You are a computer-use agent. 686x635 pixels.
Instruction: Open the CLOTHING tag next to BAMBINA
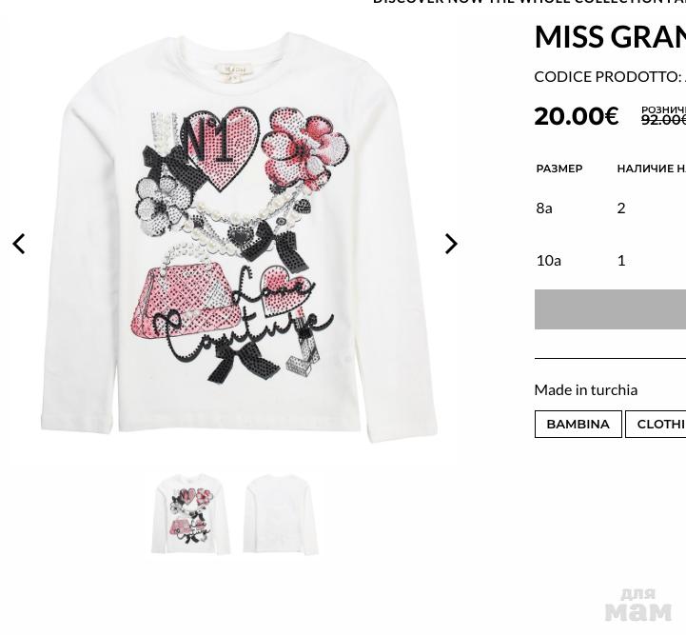(656, 424)
